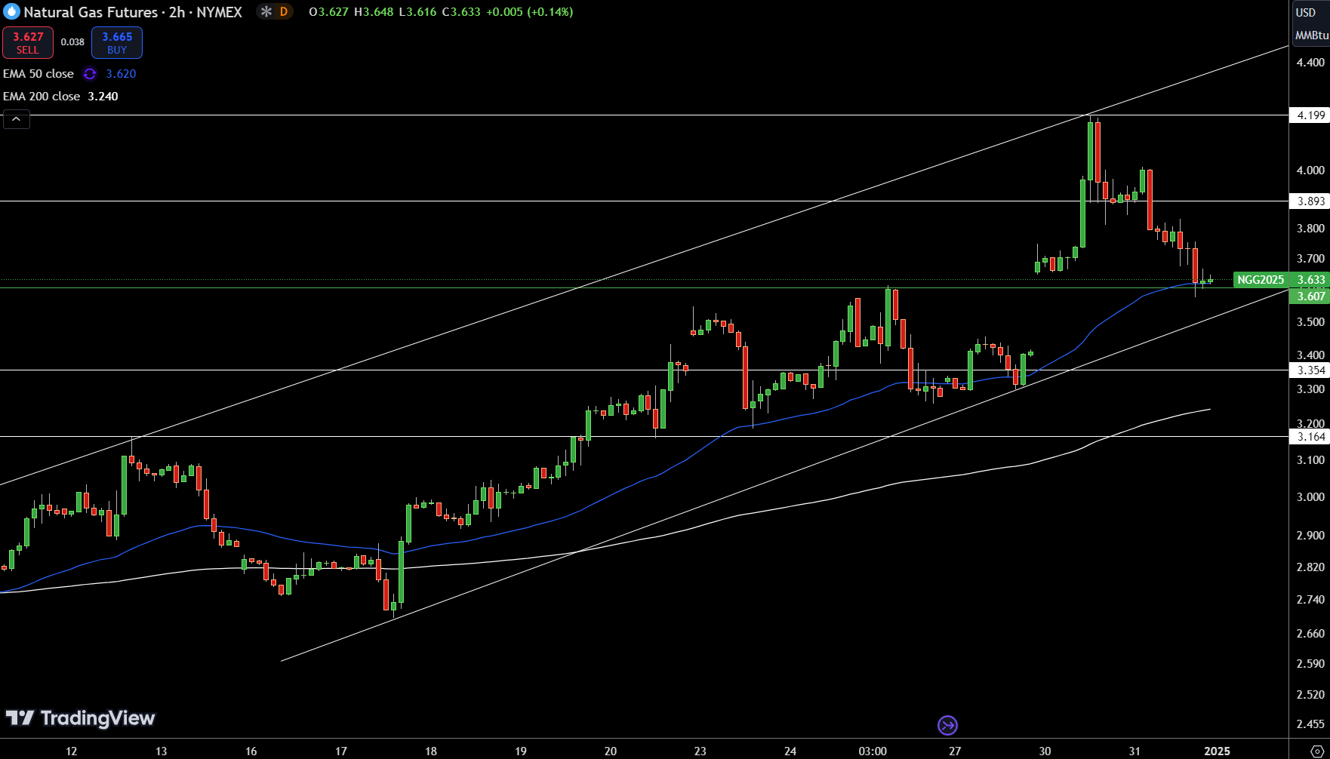
Task: Click the +0.005 (+0.14%) change value
Action: click(x=529, y=12)
